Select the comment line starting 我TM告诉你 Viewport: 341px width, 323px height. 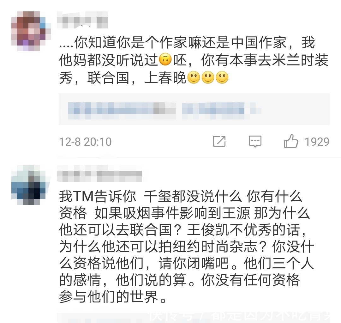click(181, 196)
